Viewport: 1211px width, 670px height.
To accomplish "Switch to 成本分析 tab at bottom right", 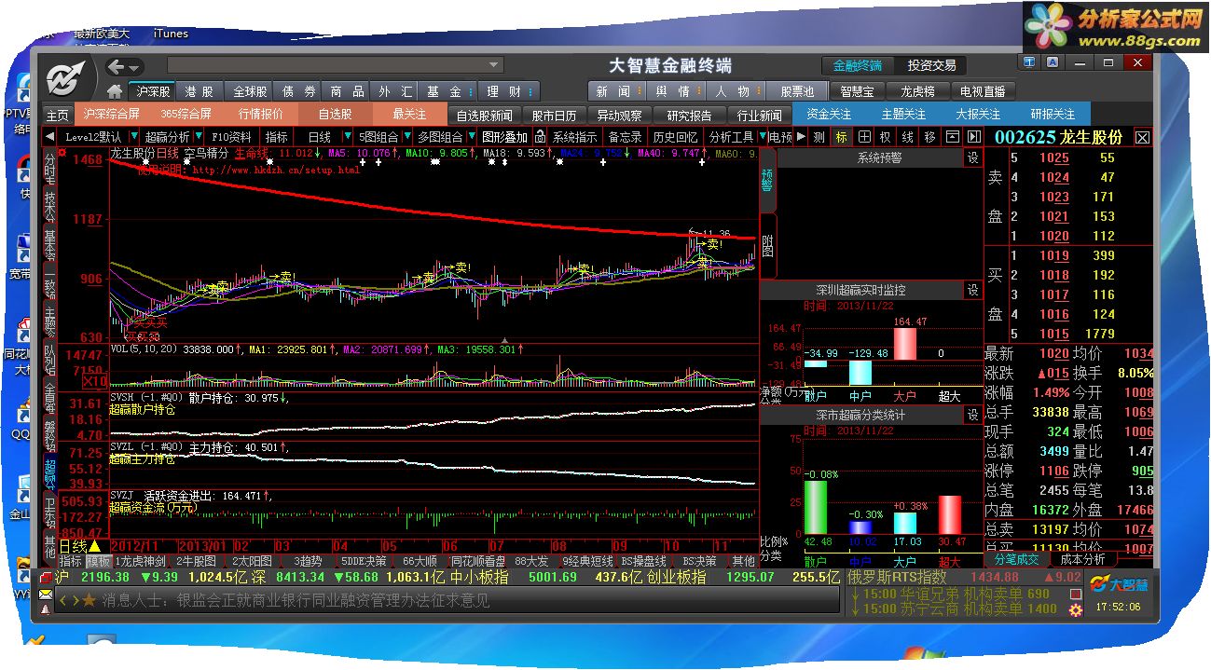I will pos(1083,559).
